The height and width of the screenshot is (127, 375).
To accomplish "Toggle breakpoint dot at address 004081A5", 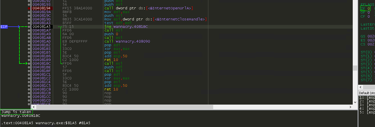I will (x=29, y=27).
